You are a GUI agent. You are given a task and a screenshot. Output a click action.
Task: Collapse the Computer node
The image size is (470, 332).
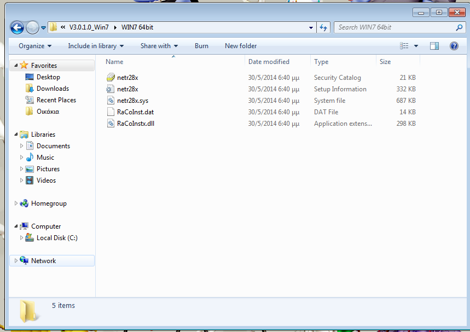[x=16, y=226]
